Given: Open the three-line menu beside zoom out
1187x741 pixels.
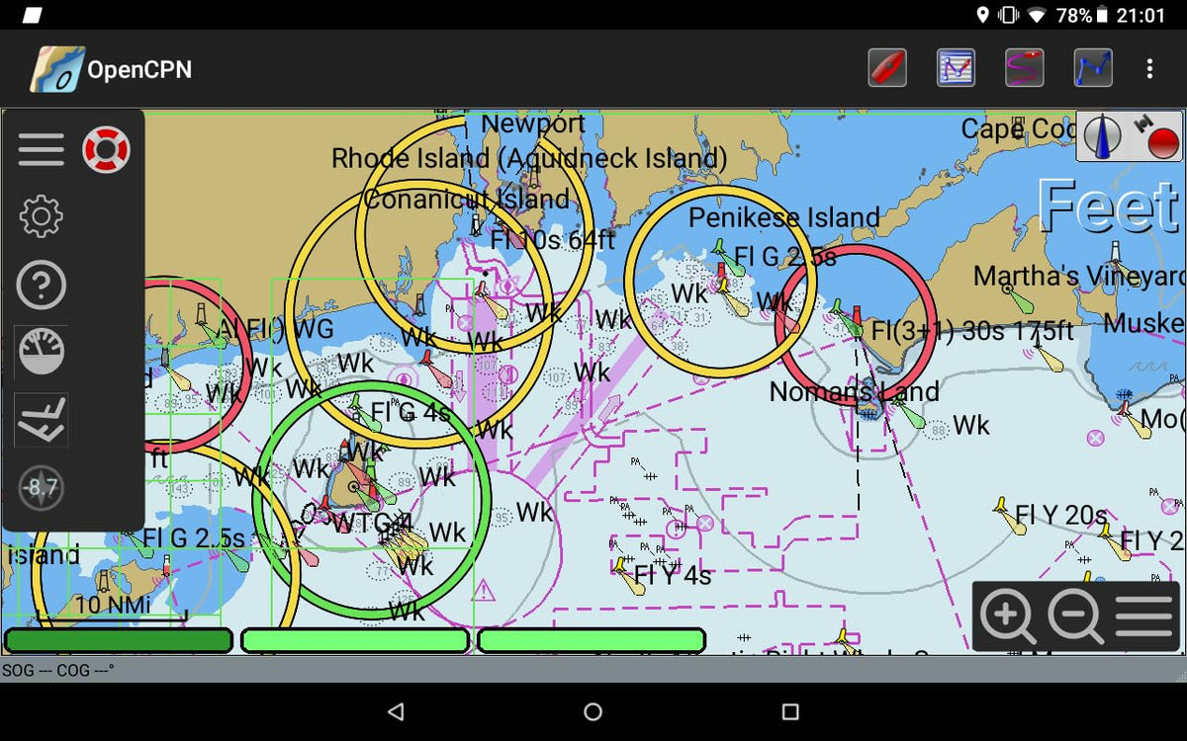Looking at the screenshot, I should 1144,617.
